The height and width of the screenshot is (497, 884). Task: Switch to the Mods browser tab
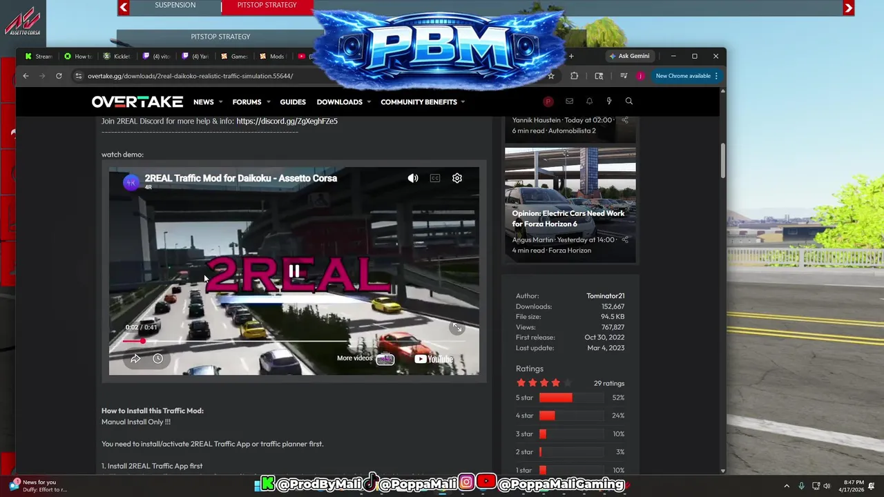pyautogui.click(x=273, y=57)
